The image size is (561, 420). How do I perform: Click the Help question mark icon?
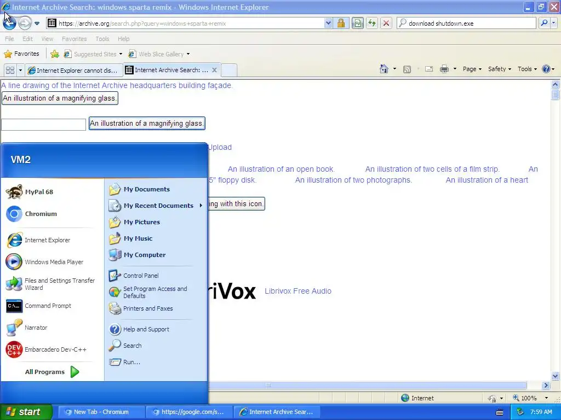click(546, 69)
